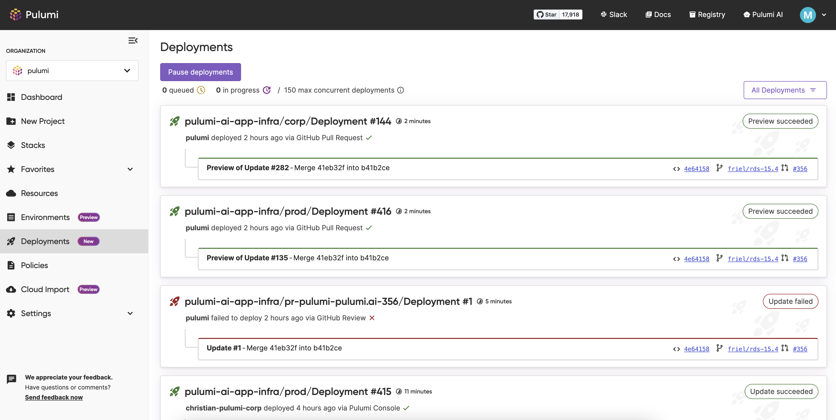Open Cloud Import in the sidebar
Screen dimensions: 836x420
(x=45, y=289)
